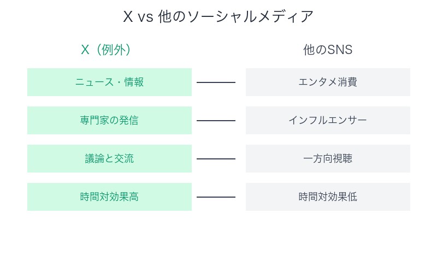Click the gray 一方向視聴 box
Screen dimensions: 437x273
click(328, 158)
